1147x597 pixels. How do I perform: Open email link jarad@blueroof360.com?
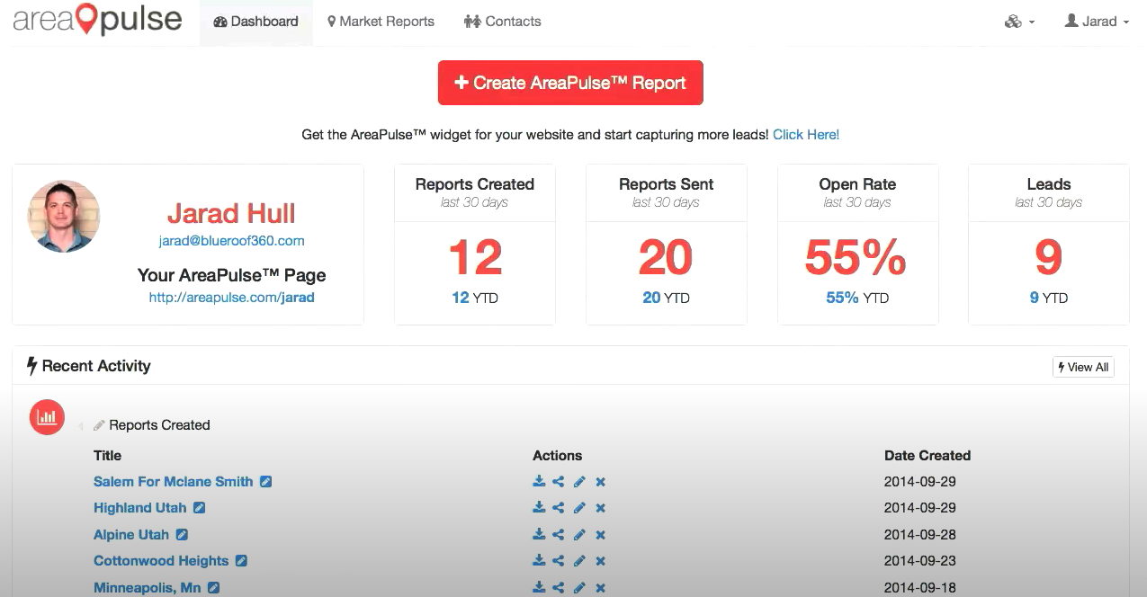(x=231, y=241)
